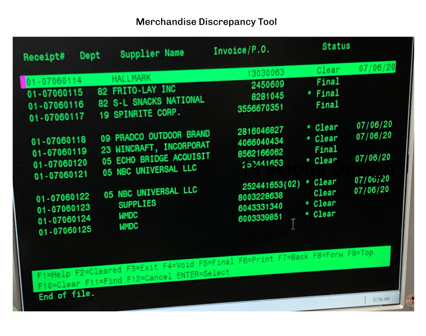Click invoice number 8003228638
The height and width of the screenshot is (336, 426).
coord(260,197)
